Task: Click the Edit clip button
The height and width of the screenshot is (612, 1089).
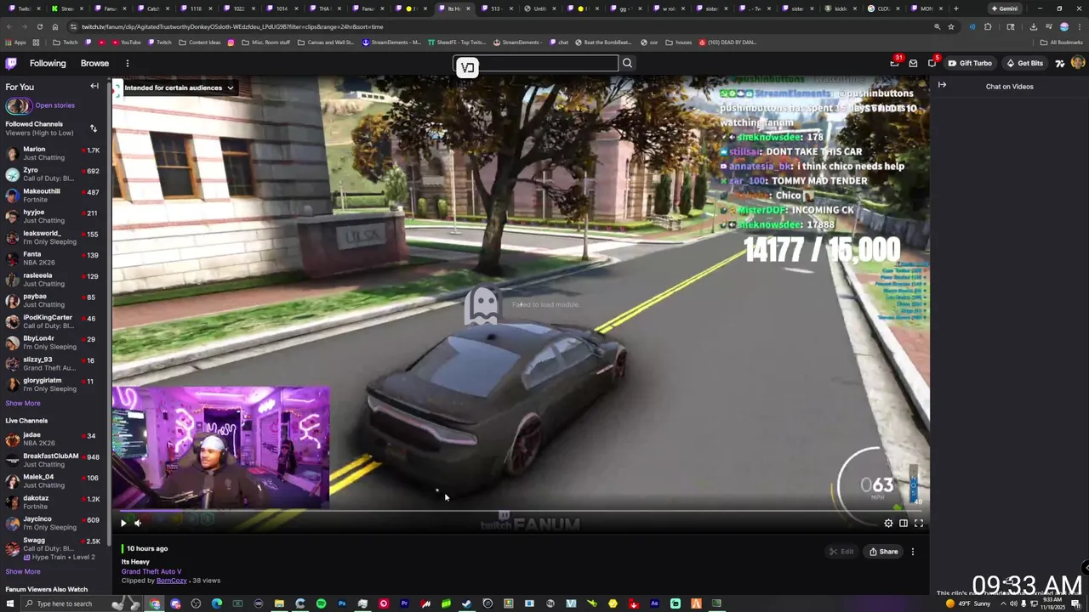Action: [x=841, y=552]
